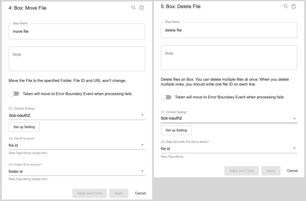Click Apply and Close in Move File
Viewport: 306px width, 201px height.
[x=89, y=193]
